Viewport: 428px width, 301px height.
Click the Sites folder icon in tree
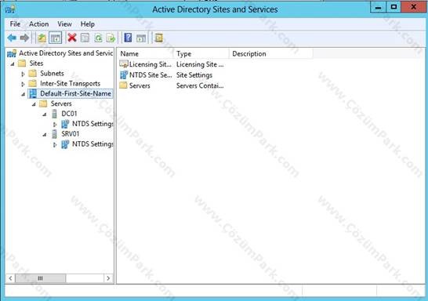coord(22,63)
